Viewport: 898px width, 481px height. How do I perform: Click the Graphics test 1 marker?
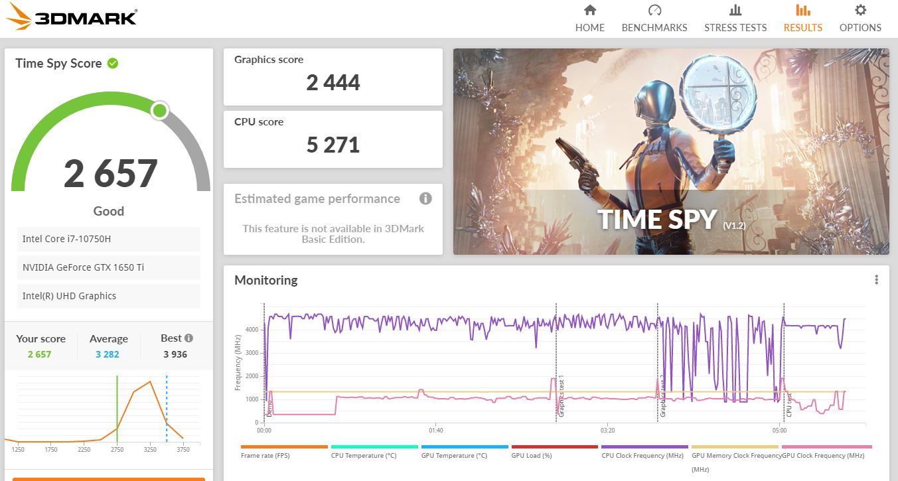pyautogui.click(x=561, y=395)
